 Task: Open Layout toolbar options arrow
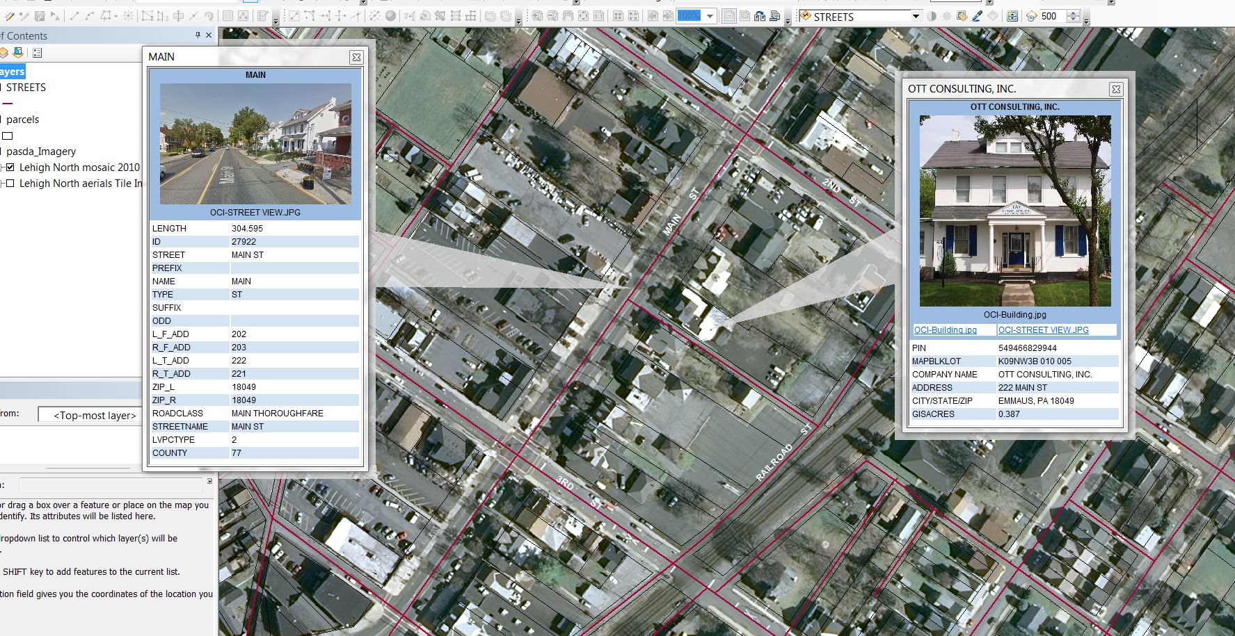pos(788,21)
